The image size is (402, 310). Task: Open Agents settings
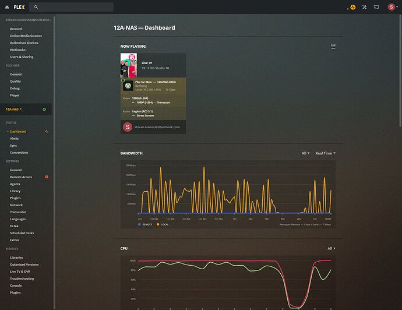[x=15, y=184]
